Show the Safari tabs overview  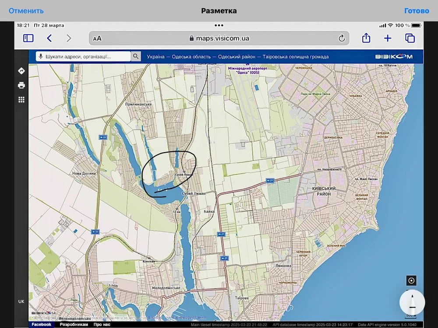coord(410,38)
